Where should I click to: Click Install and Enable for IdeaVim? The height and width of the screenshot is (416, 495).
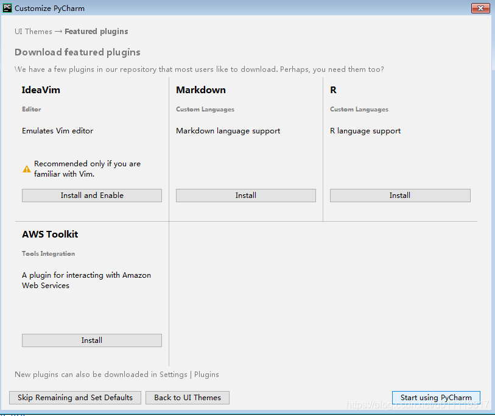(92, 196)
